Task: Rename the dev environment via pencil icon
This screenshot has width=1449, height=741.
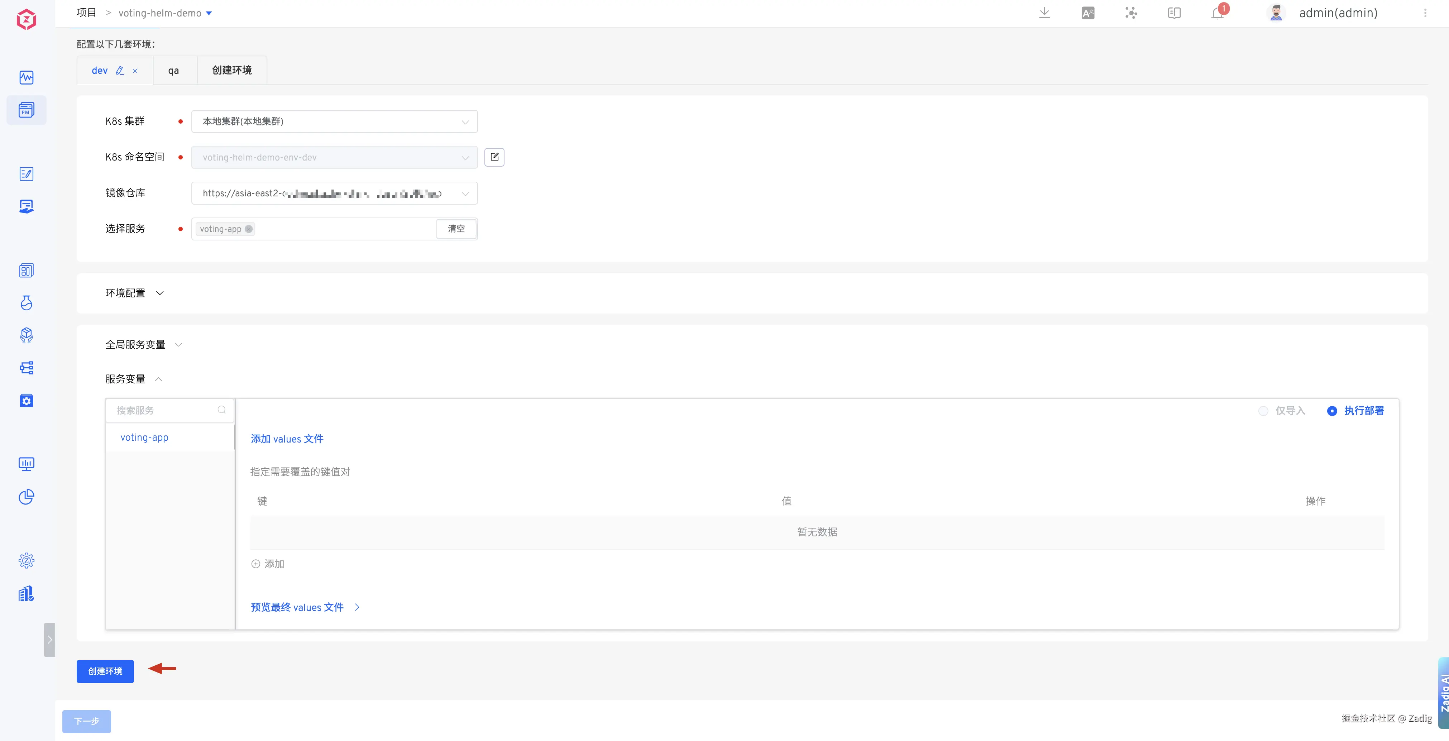Action: coord(120,70)
